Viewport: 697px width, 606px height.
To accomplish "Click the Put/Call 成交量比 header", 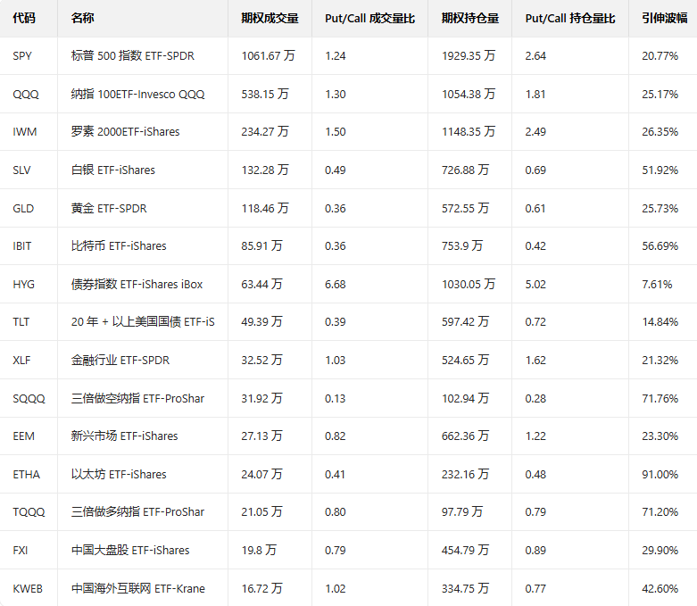I will 369,18.
